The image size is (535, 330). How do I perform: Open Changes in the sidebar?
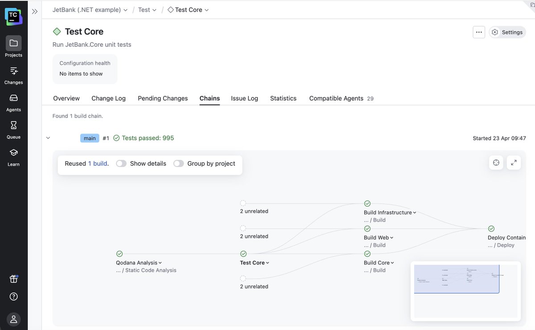pyautogui.click(x=13, y=74)
